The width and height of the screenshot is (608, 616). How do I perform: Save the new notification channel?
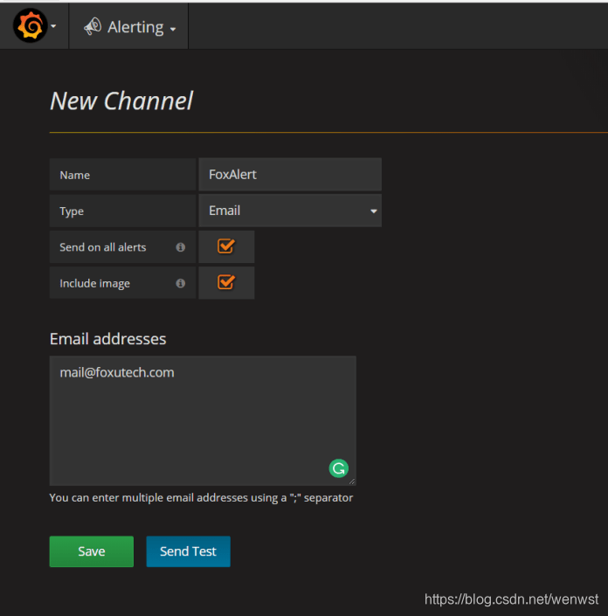coord(92,551)
